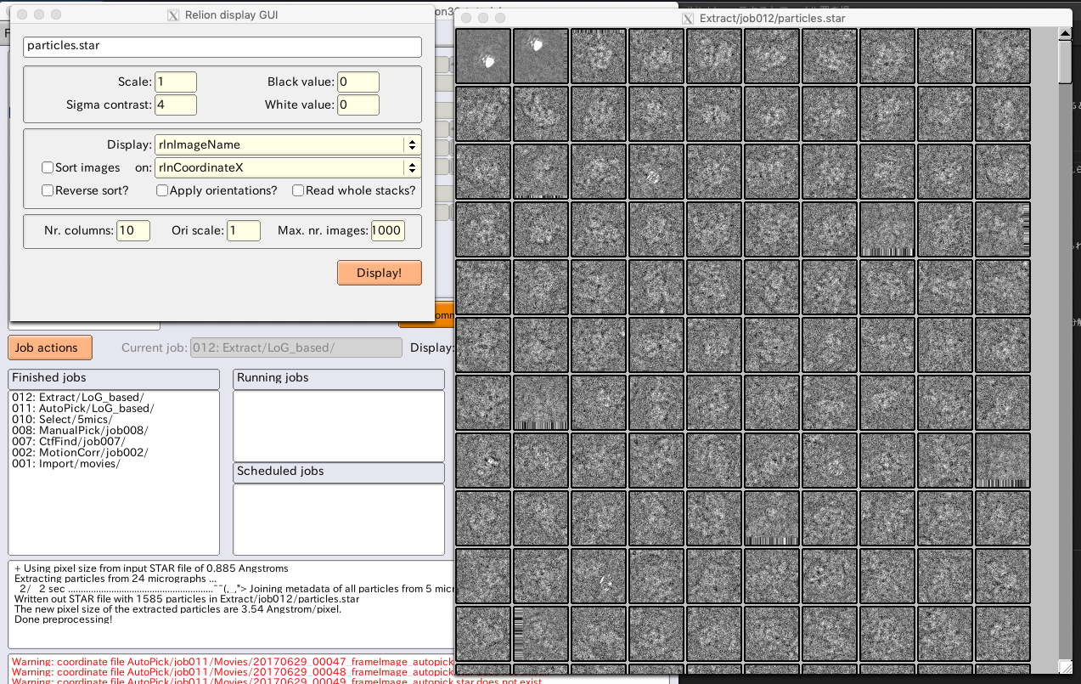This screenshot has width=1081, height=684.
Task: Select job 011: AutoPick/LoG_based/
Action: pyautogui.click(x=83, y=409)
